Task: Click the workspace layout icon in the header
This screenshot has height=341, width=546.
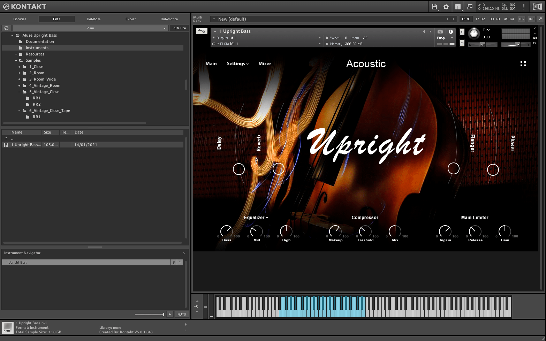Action: 458,7
